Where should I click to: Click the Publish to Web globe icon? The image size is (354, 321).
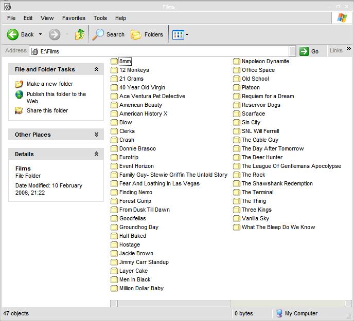[x=19, y=95]
